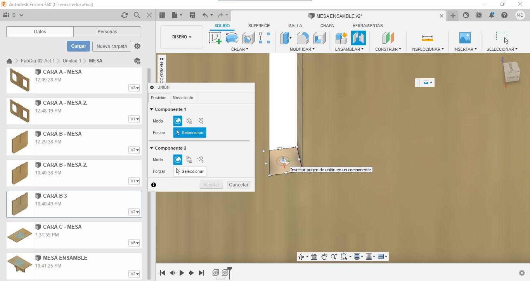Viewport: 530px width, 281px height.
Task: Expand the CREAR menu
Action: click(x=240, y=49)
